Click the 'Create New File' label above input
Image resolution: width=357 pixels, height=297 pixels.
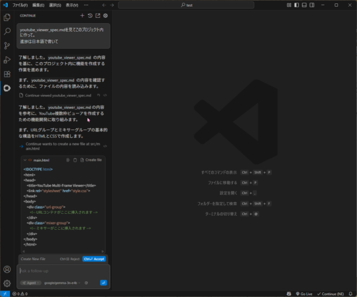pos(33,259)
